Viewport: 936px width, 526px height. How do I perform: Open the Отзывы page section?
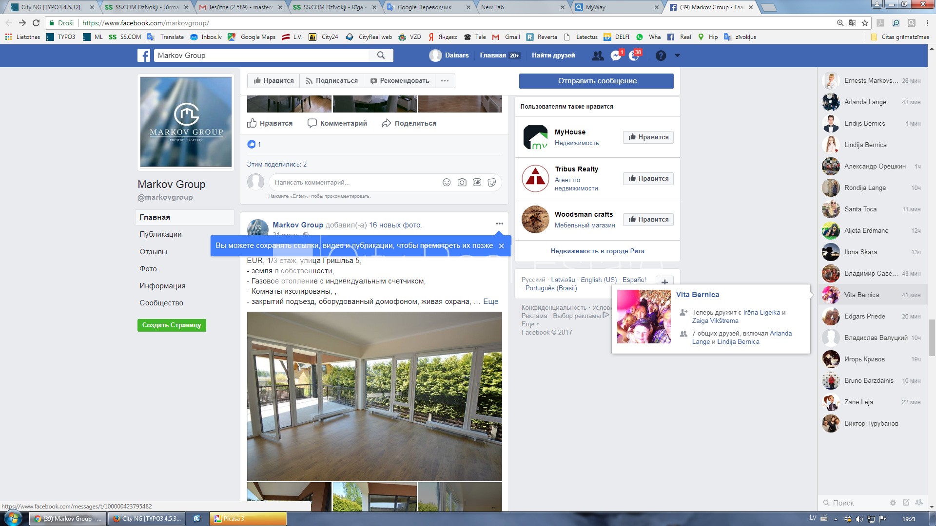click(153, 252)
